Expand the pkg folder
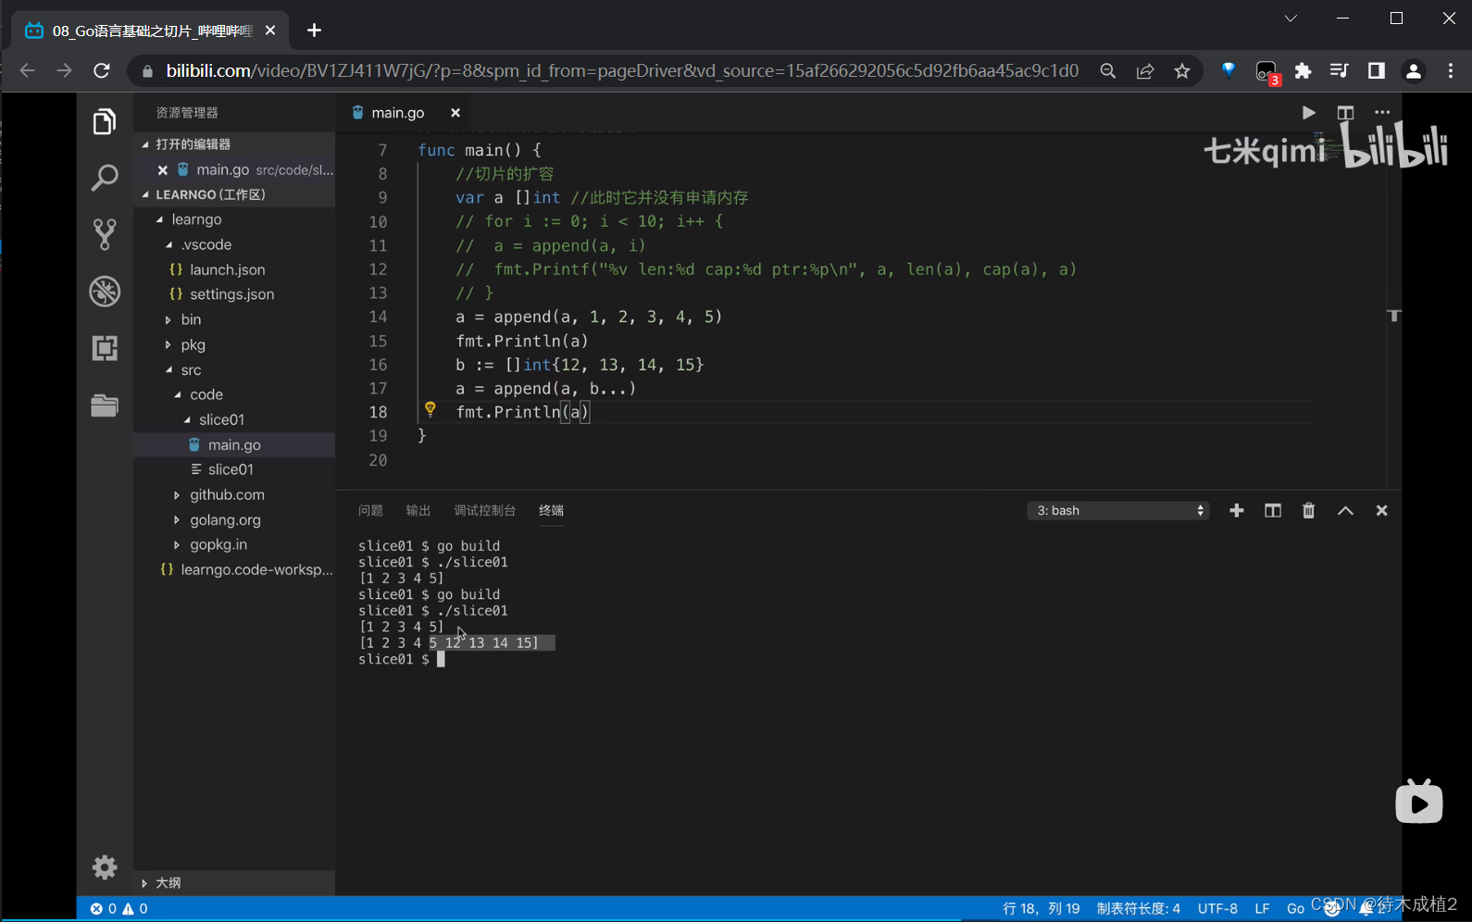Image resolution: width=1472 pixels, height=922 pixels. click(169, 345)
